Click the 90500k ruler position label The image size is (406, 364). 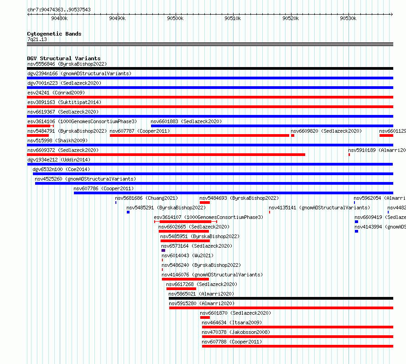(x=175, y=18)
